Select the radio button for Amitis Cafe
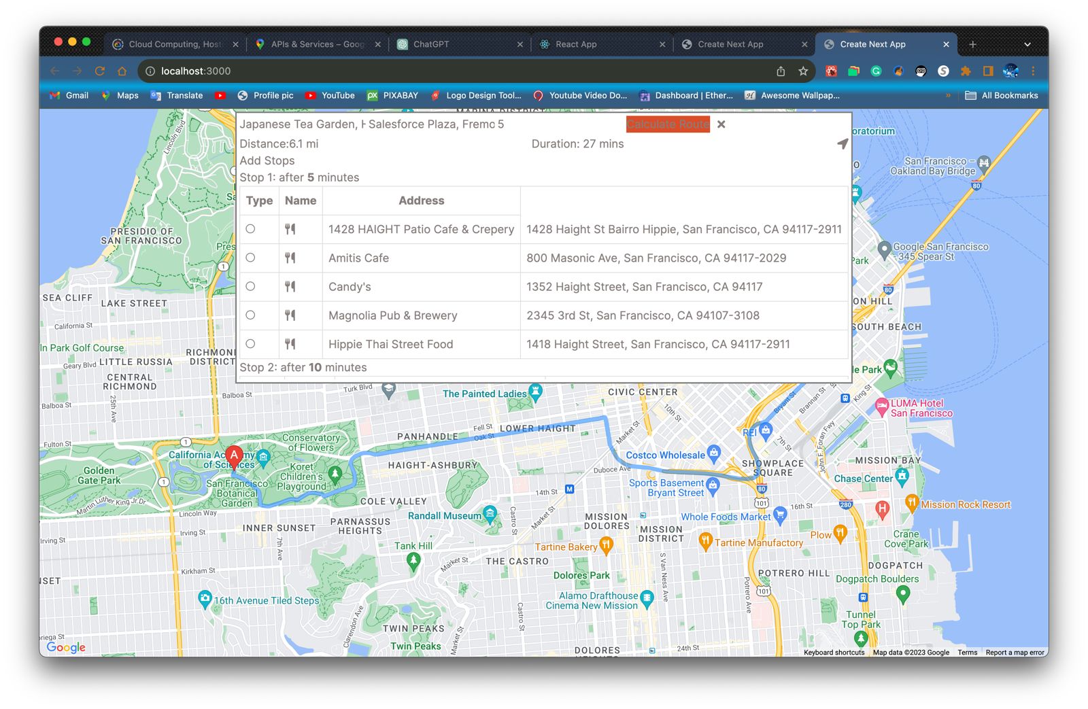The image size is (1088, 709). click(250, 258)
